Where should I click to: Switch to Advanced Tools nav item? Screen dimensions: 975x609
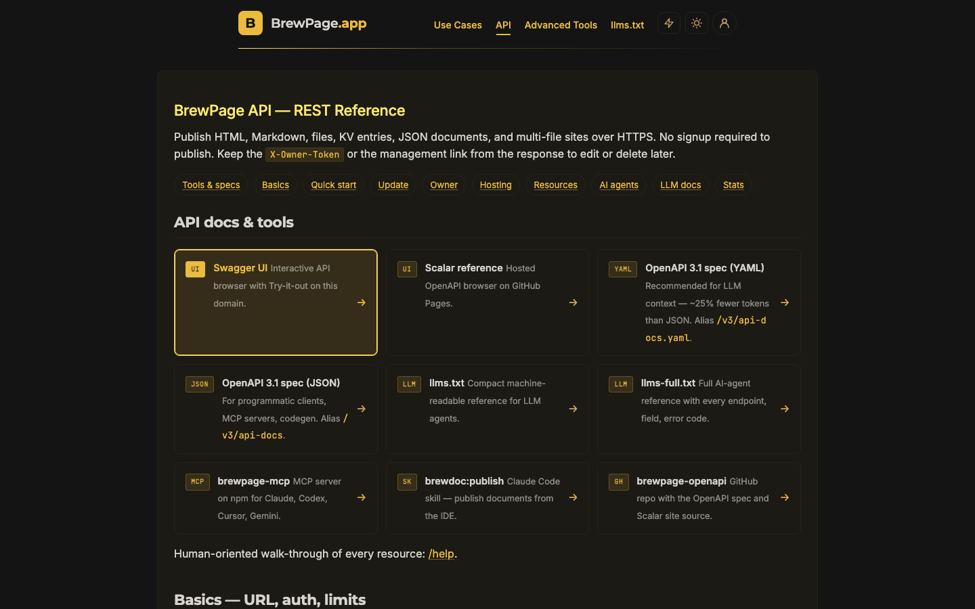click(561, 25)
